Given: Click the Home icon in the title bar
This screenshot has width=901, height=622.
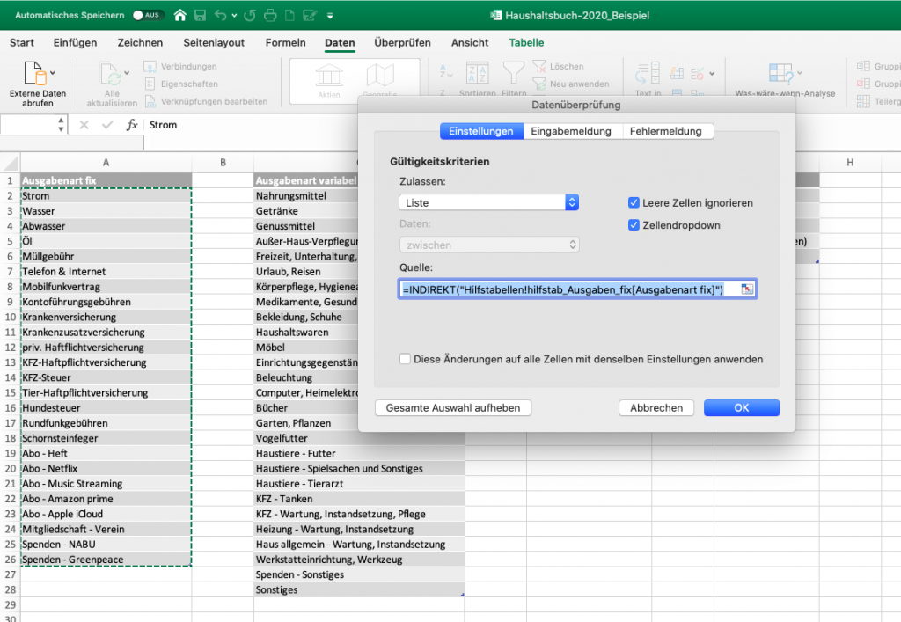Looking at the screenshot, I should click(x=179, y=16).
